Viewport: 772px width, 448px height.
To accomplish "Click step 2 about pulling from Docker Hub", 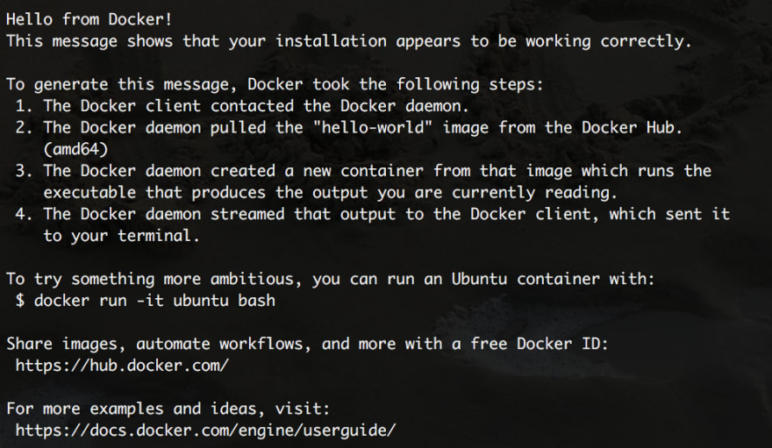I will 349,127.
